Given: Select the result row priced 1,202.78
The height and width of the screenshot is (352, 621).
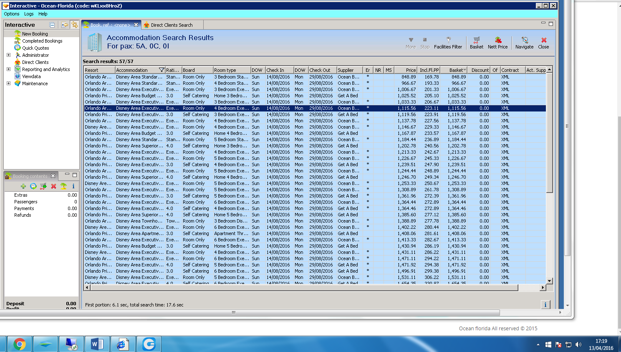Looking at the screenshot, I should 315,146.
